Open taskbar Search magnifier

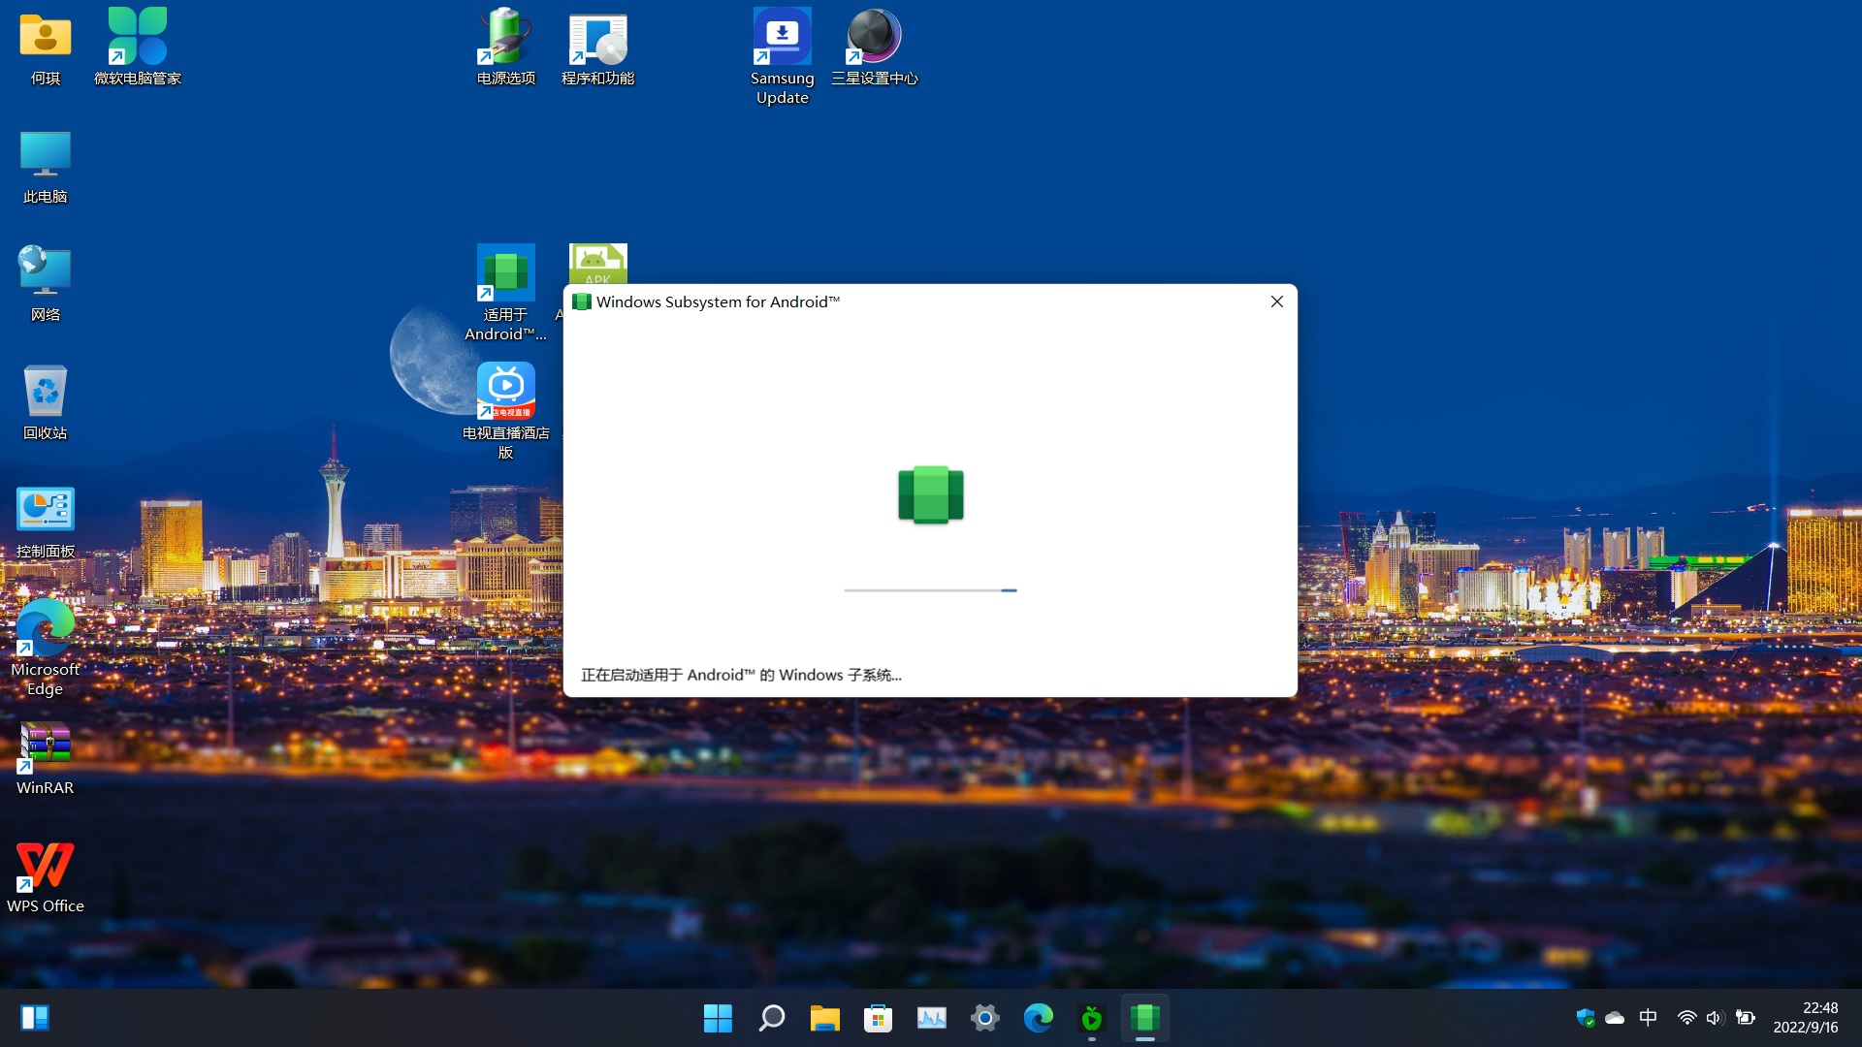tap(771, 1018)
